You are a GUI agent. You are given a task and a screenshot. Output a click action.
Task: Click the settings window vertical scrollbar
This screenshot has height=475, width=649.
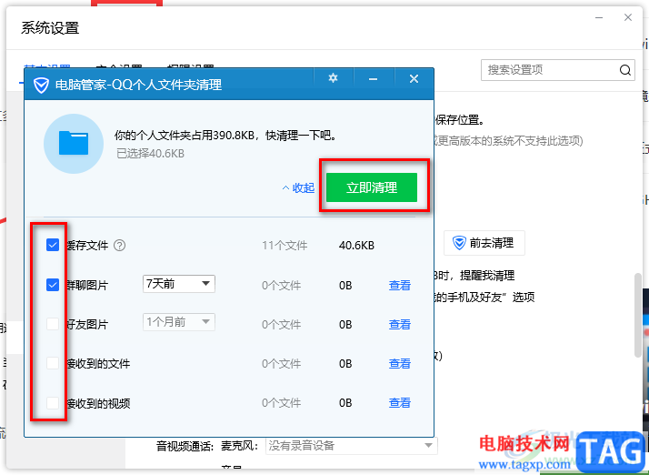pyautogui.click(x=638, y=315)
